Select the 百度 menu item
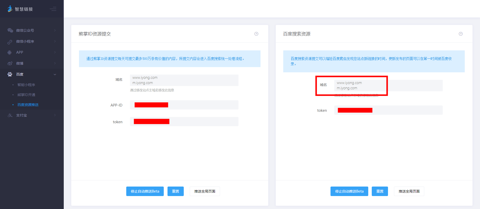480x209 pixels. (x=32, y=74)
